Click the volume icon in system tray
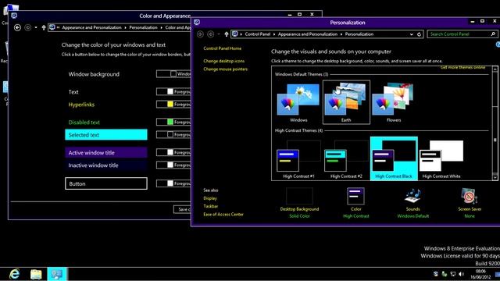500x281 pixels. coord(461,274)
